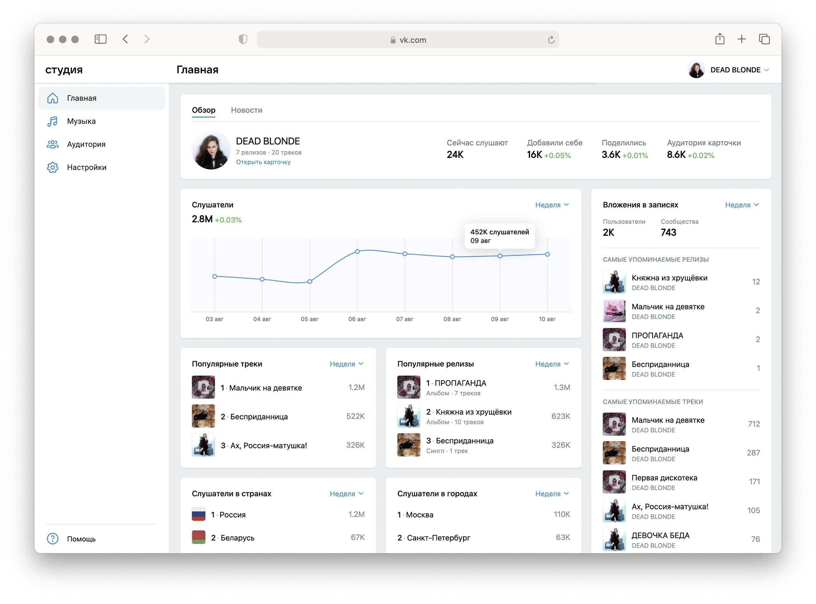Viewport: 816px width, 604px height.
Task: Click the Аудитория карточки 8.6K stat
Action: click(x=704, y=149)
